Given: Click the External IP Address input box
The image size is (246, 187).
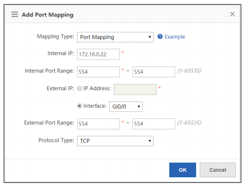Looking at the screenshot, I should (x=135, y=89).
